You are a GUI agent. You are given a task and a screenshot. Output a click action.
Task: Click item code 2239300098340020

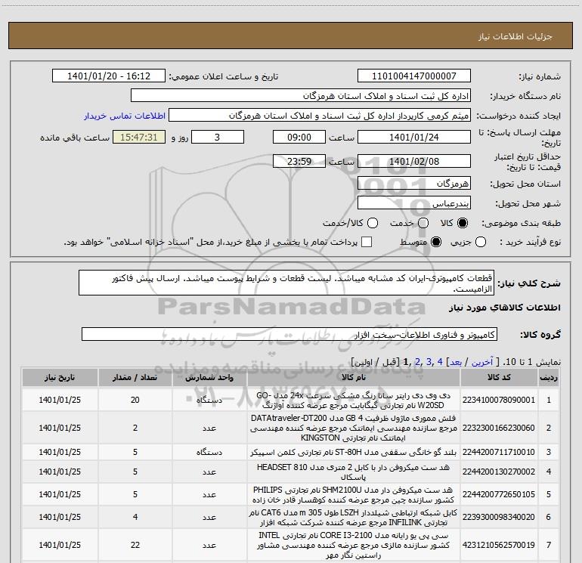pos(499,517)
